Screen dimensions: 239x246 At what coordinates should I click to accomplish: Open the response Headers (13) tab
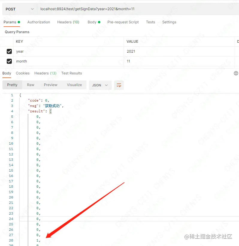(x=45, y=73)
